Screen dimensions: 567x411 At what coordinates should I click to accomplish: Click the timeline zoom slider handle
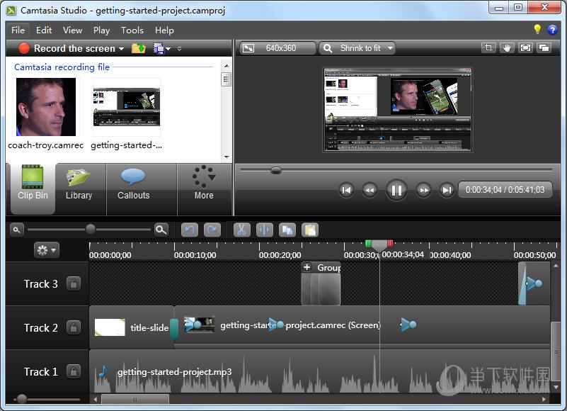pyautogui.click(x=91, y=228)
